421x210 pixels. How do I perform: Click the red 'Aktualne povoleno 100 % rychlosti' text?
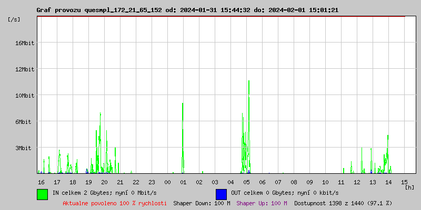115,203
